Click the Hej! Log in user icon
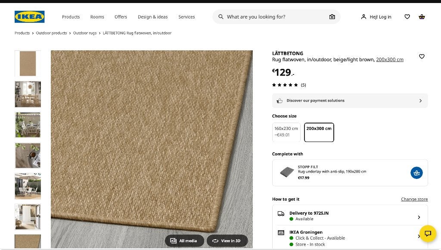Image resolution: width=441 pixels, height=250 pixels. 363,17
